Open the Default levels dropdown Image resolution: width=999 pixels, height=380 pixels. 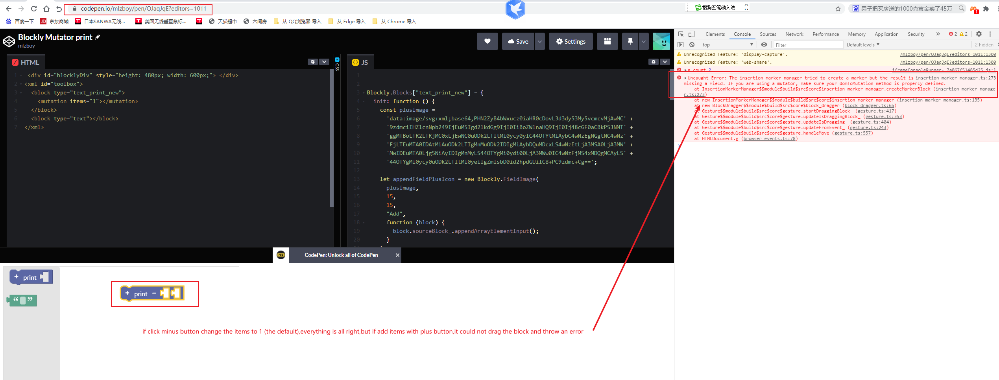coord(862,45)
